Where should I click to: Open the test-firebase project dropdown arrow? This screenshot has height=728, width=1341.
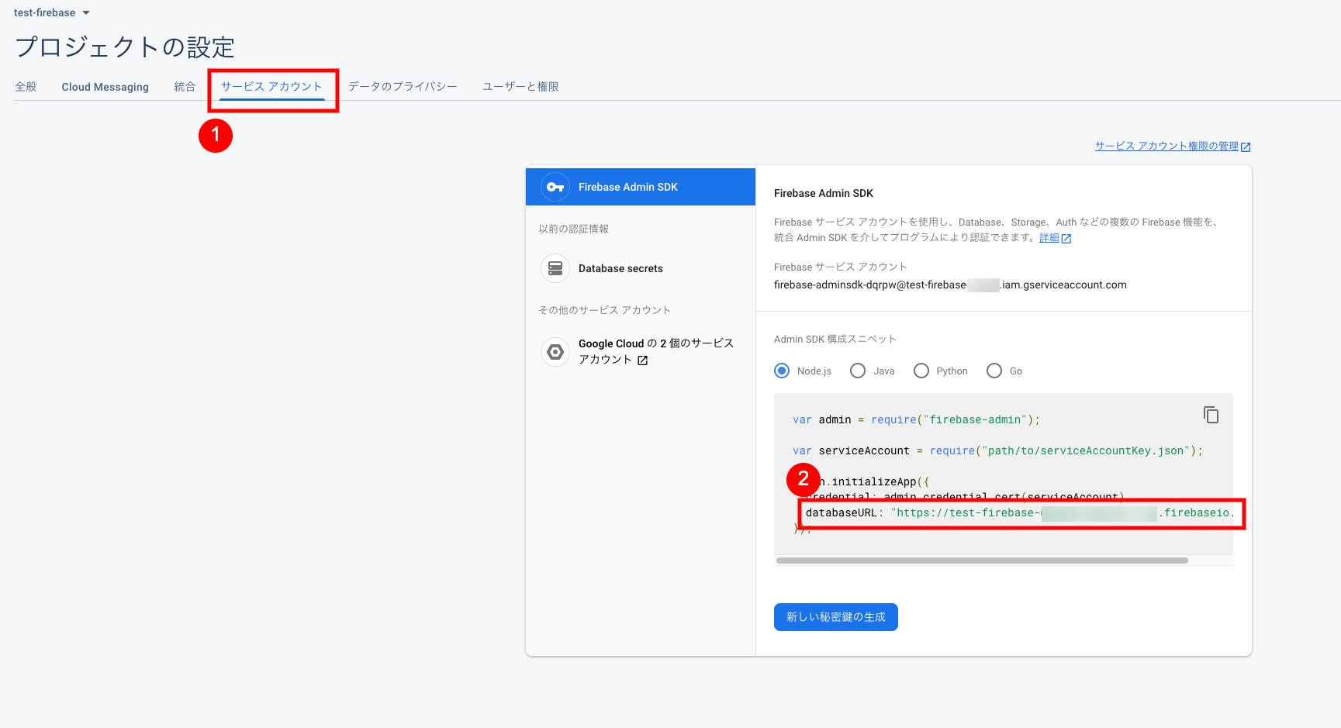tap(86, 13)
